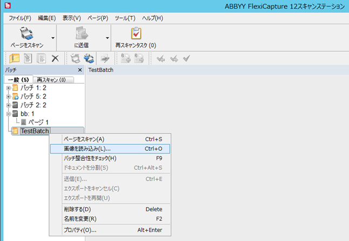
Task: Select バッチ 1: 2 in batch tree
Action: 33,88
